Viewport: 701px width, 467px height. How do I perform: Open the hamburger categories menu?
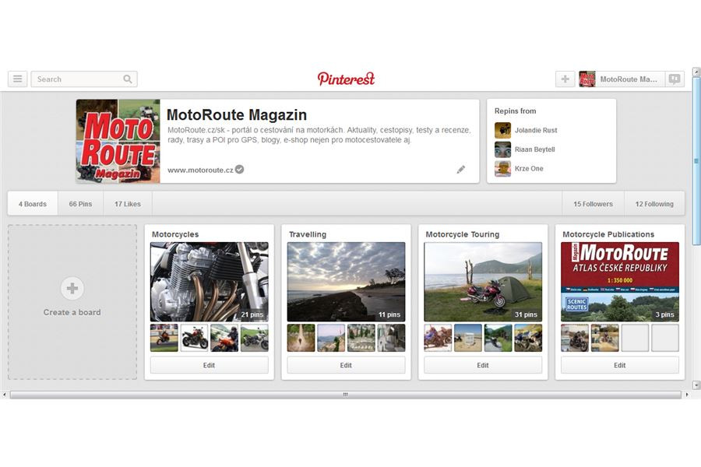tap(17, 79)
